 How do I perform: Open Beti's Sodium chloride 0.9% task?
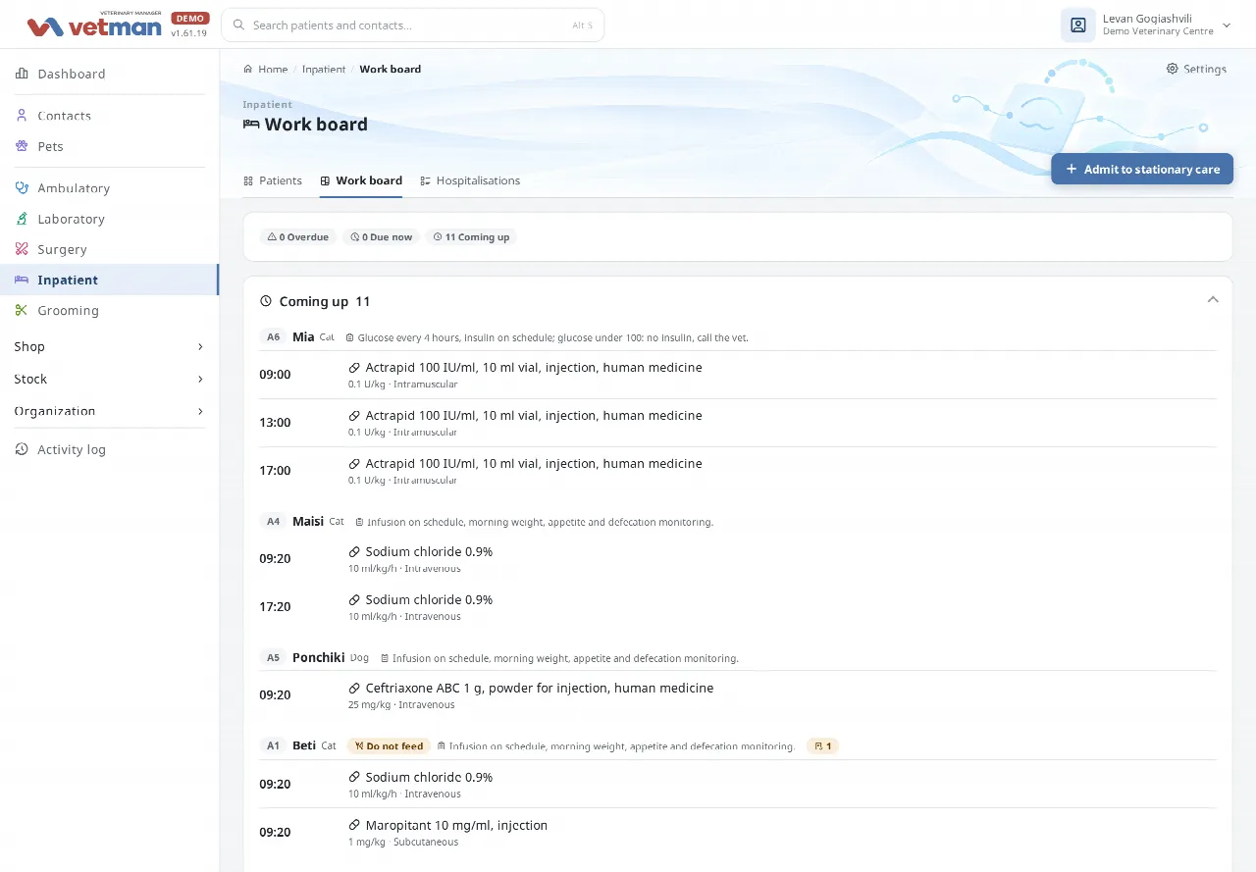738,785
